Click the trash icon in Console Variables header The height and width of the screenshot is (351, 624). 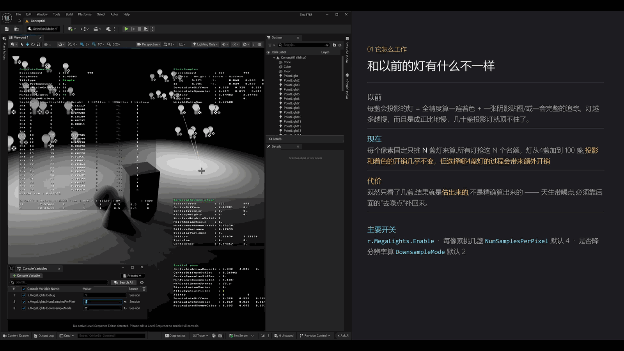click(144, 289)
